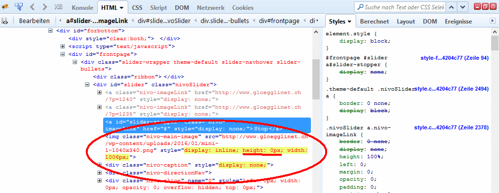Focus the search text or CSS selector field
The image size is (499, 193).
[x=400, y=7]
